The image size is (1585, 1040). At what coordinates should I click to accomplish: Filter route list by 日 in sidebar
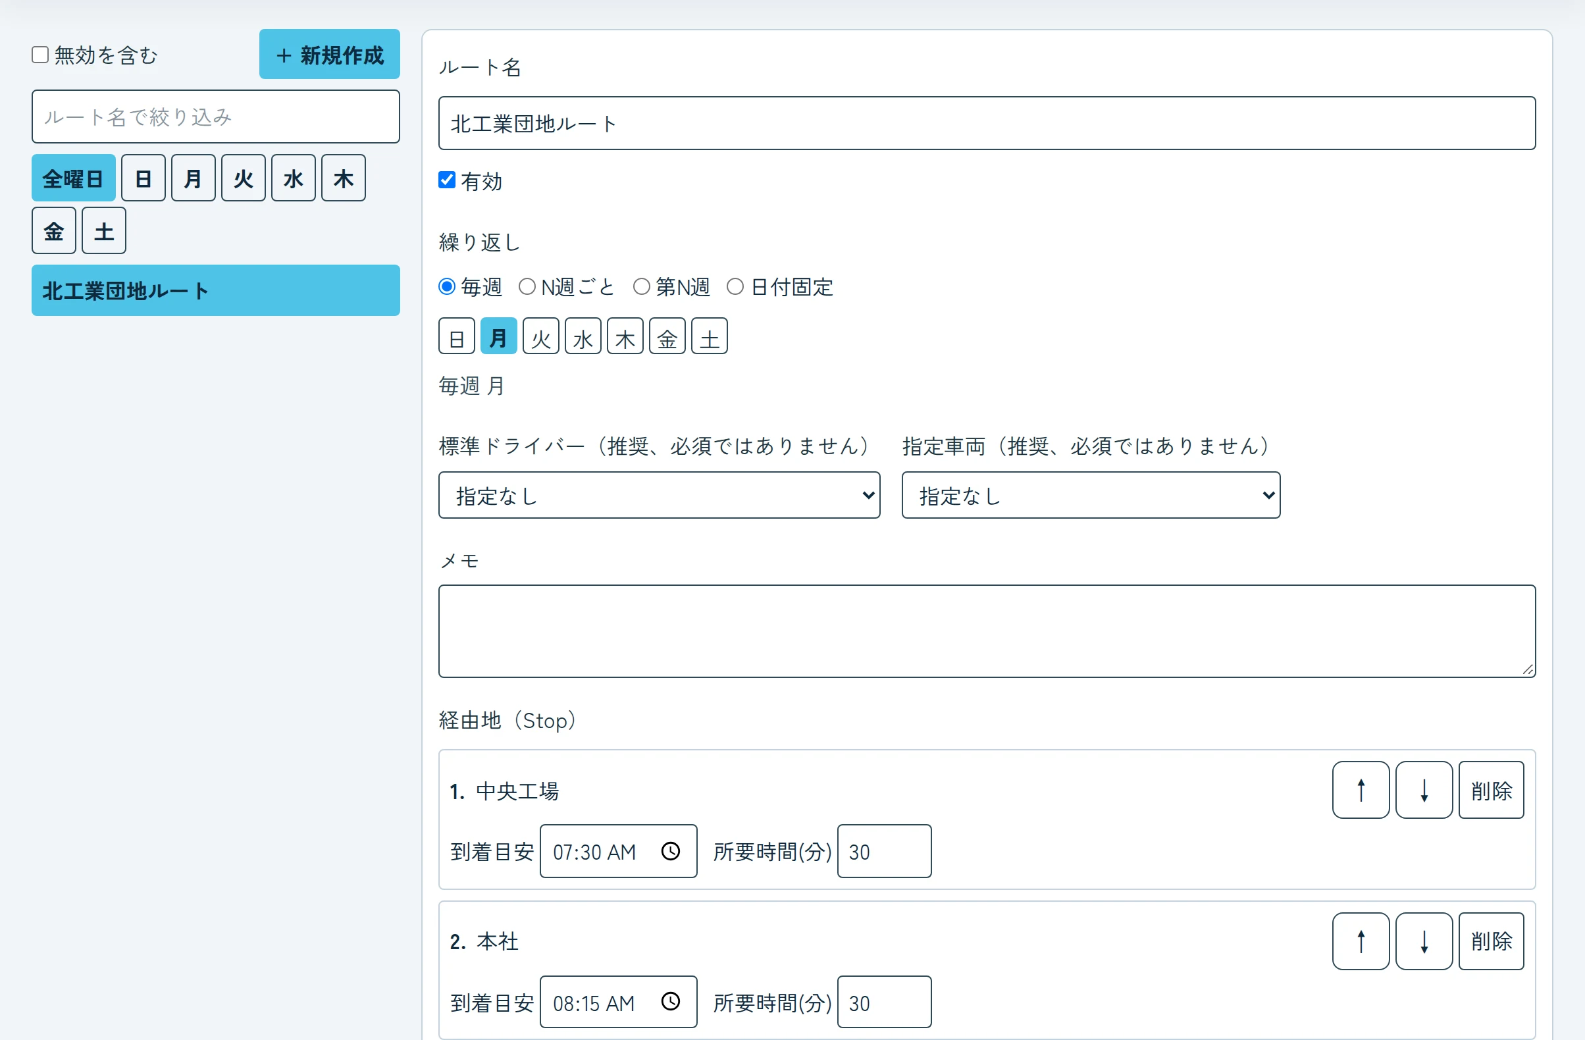tap(143, 178)
